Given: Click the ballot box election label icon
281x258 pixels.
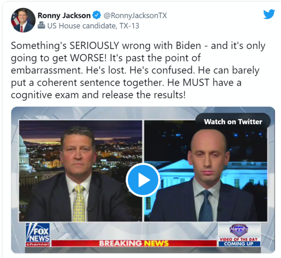Looking at the screenshot, I should coord(42,25).
